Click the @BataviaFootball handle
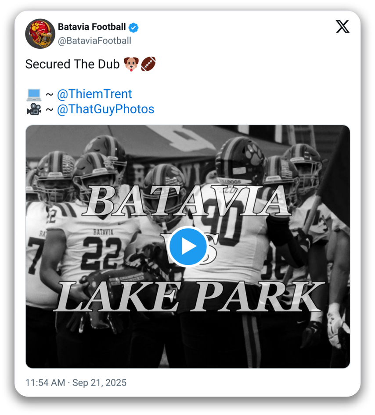The height and width of the screenshot is (415, 375). (94, 41)
